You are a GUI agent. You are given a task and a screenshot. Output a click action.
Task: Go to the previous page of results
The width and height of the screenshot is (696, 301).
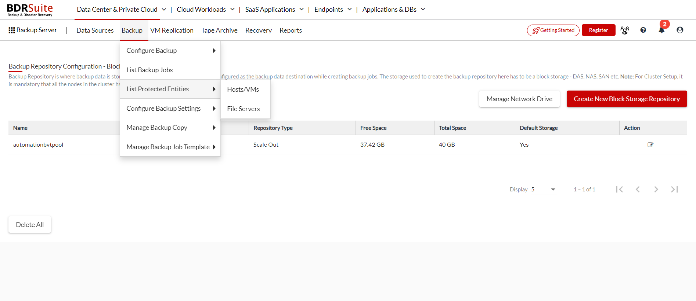[638, 189]
